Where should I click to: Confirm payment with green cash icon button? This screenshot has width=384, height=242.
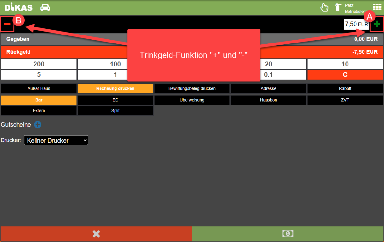(x=288, y=234)
